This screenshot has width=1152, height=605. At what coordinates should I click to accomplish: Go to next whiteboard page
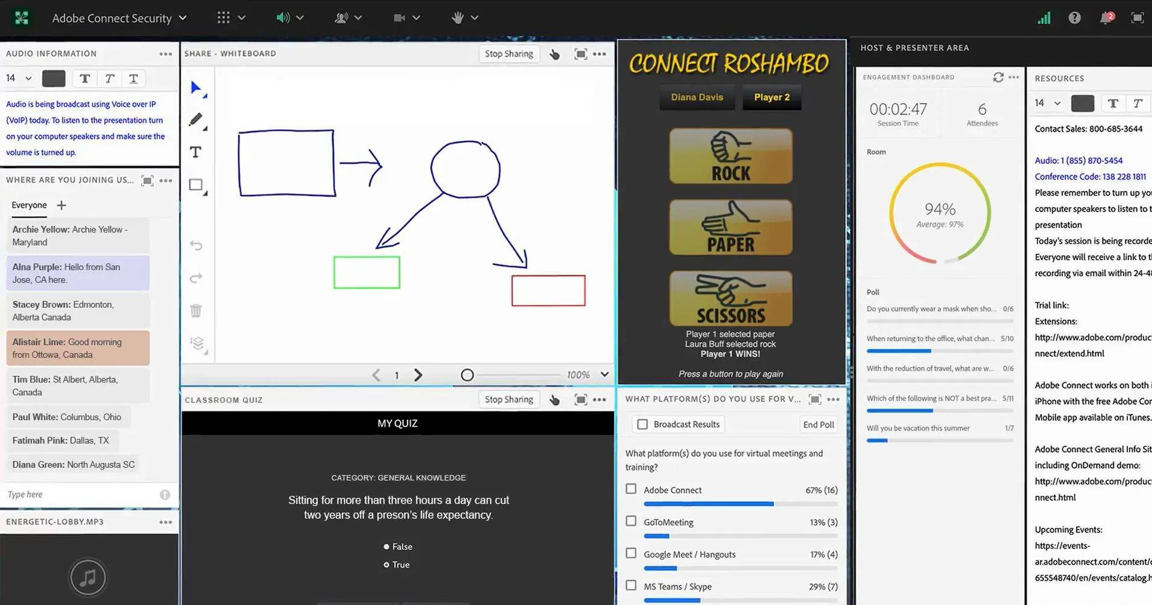[418, 375]
